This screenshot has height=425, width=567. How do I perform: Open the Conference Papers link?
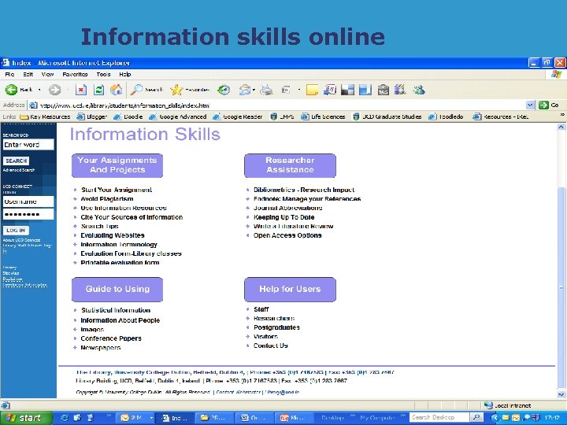pyautogui.click(x=111, y=338)
